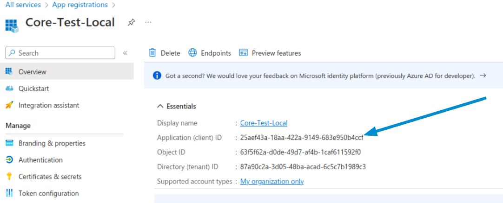The width and height of the screenshot is (503, 203).
Task: Collapse the sidebar with double chevron
Action: (126, 53)
